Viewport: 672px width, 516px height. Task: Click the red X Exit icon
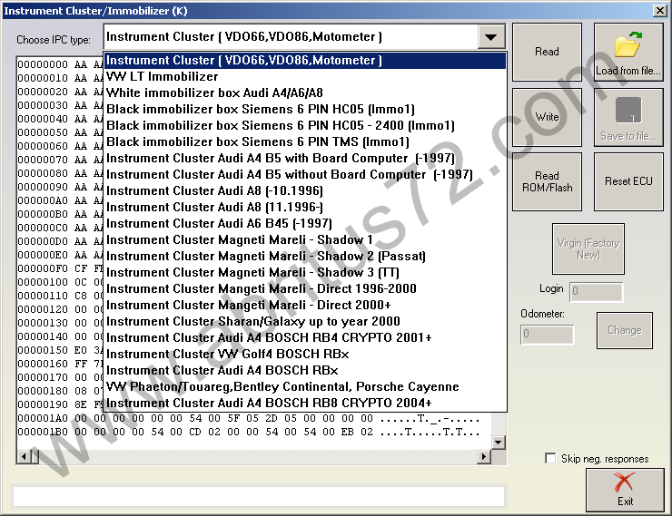625,482
